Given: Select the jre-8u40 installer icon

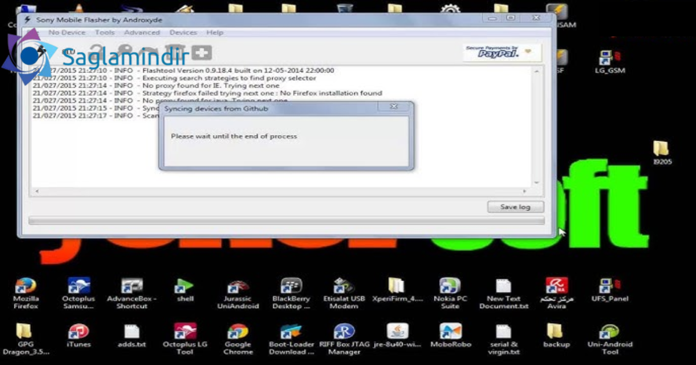Looking at the screenshot, I should click(x=397, y=335).
